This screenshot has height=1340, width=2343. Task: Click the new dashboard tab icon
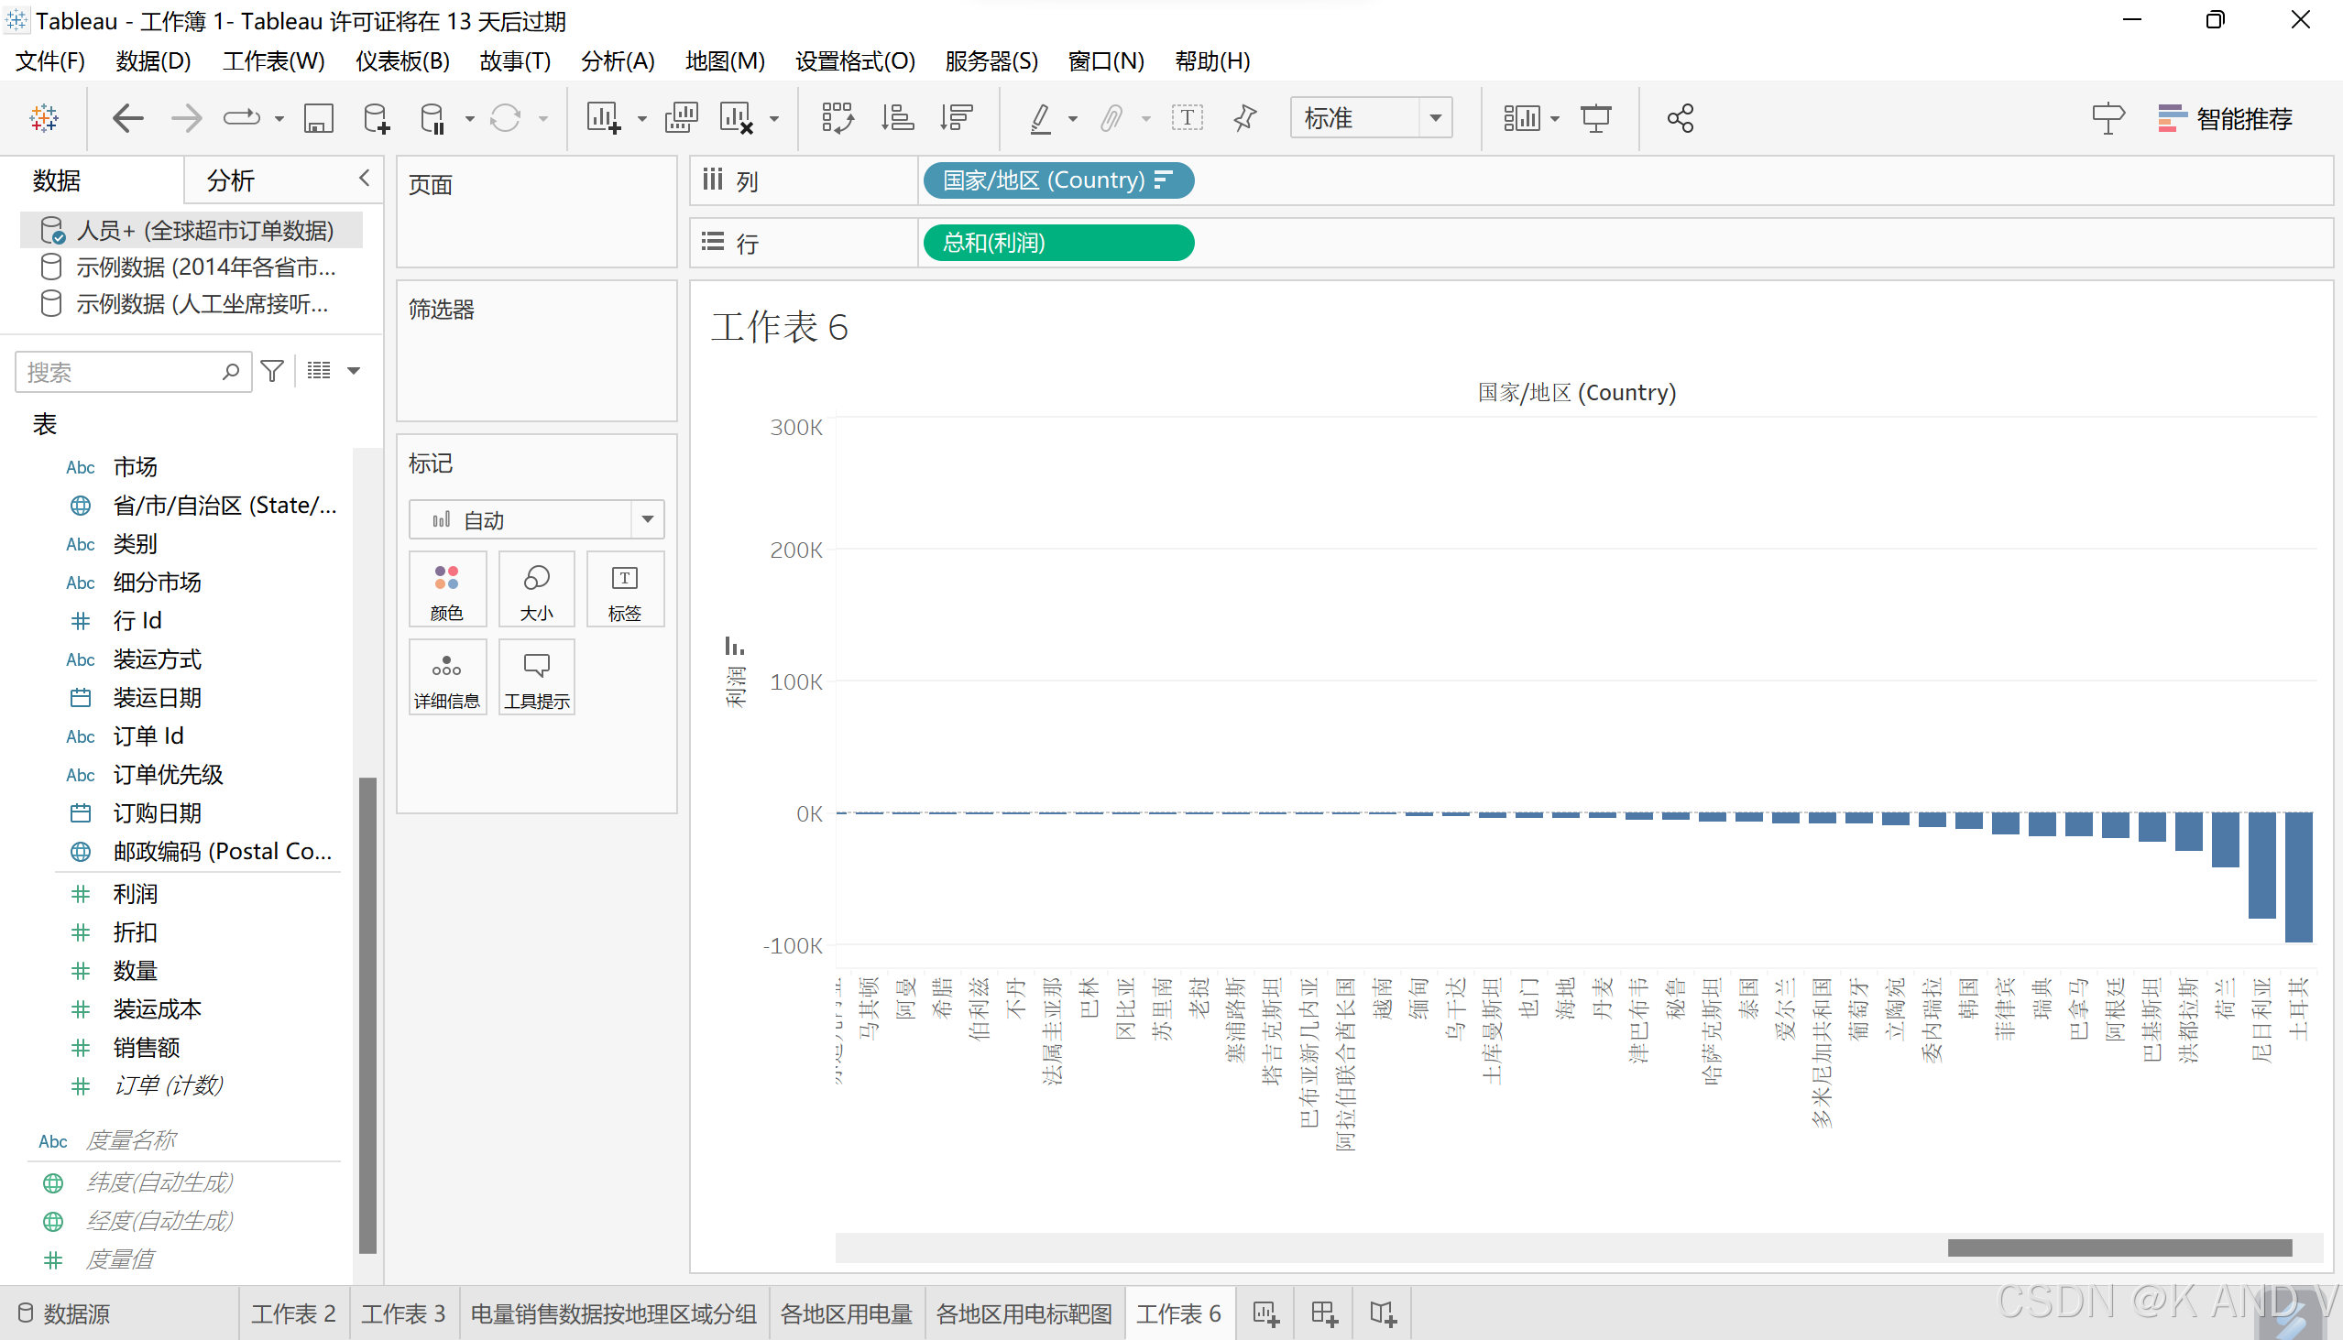pos(1324,1313)
